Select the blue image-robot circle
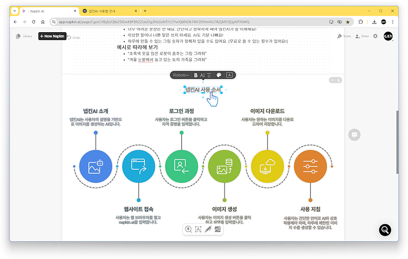Image resolution: width=408 pixels, height=259 pixels. (96, 166)
